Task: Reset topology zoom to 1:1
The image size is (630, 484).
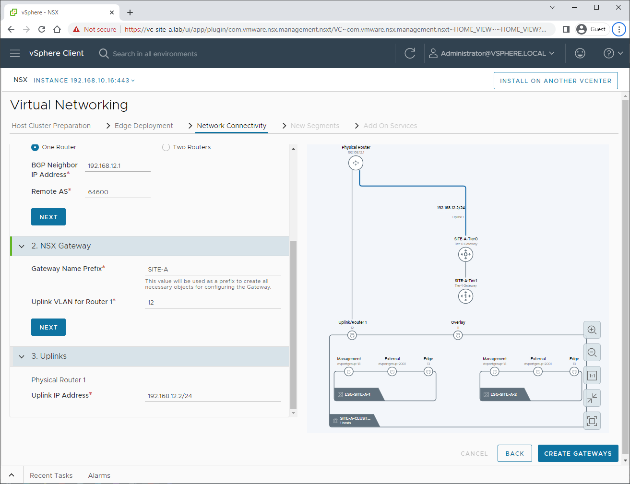Action: [592, 376]
